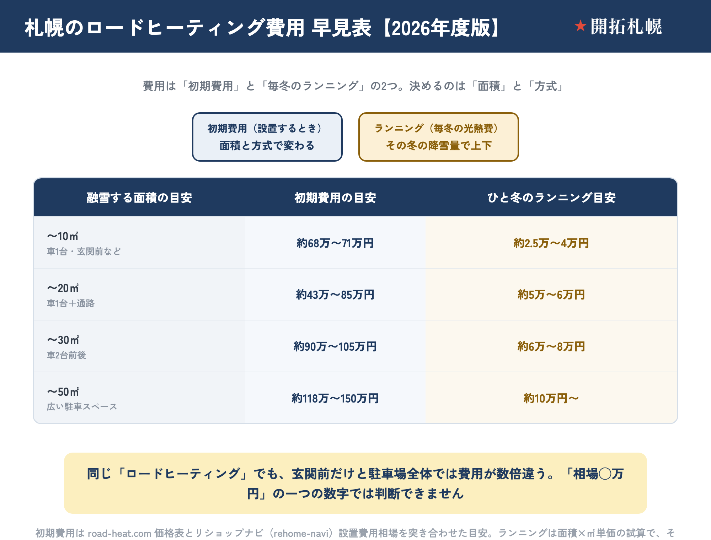711x540 pixels.
Task: Click the cell 約2.5万〜4万円
Action: 551,243
